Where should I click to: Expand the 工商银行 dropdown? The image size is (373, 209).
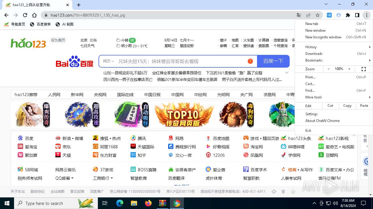(112, 178)
